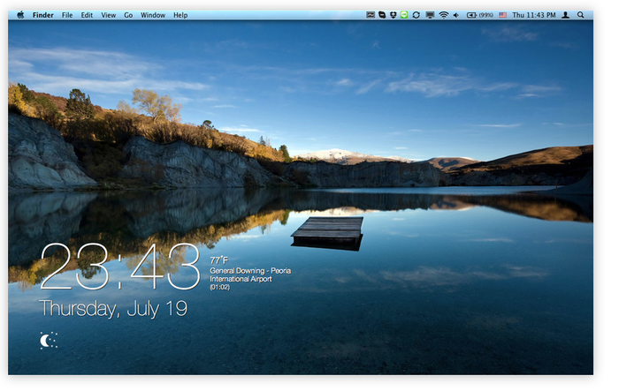619x391 pixels.
Task: Open the Dropbox menu bar icon
Action: 393,15
